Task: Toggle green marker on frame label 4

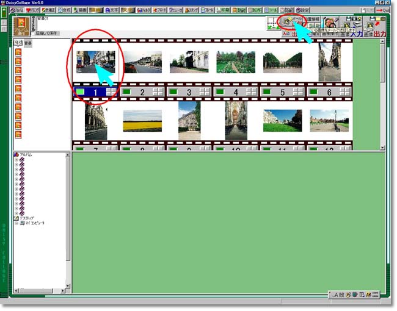Action: tap(220, 91)
